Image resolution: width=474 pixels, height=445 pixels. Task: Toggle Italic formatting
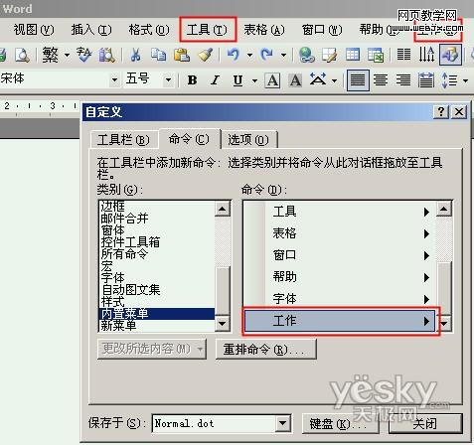point(216,80)
